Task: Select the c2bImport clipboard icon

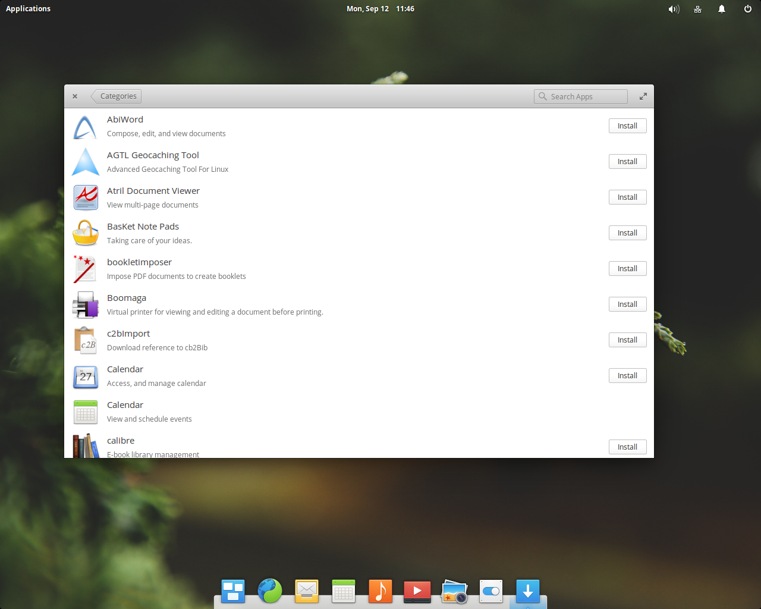Action: click(85, 340)
